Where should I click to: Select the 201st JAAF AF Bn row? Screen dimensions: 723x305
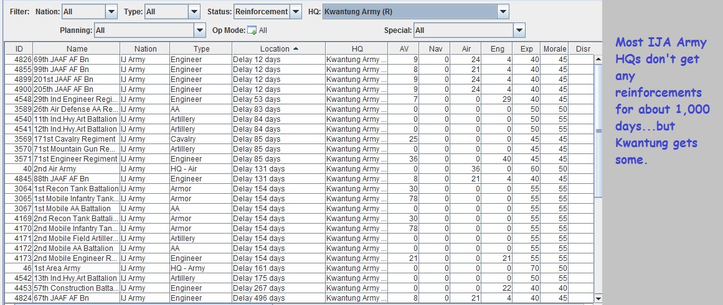pyautogui.click(x=299, y=79)
